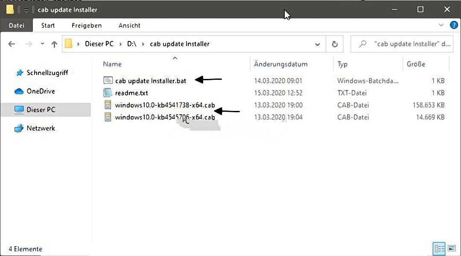The width and height of the screenshot is (461, 256).
Task: Sort by Änderungsdatum column header
Action: click(x=281, y=64)
